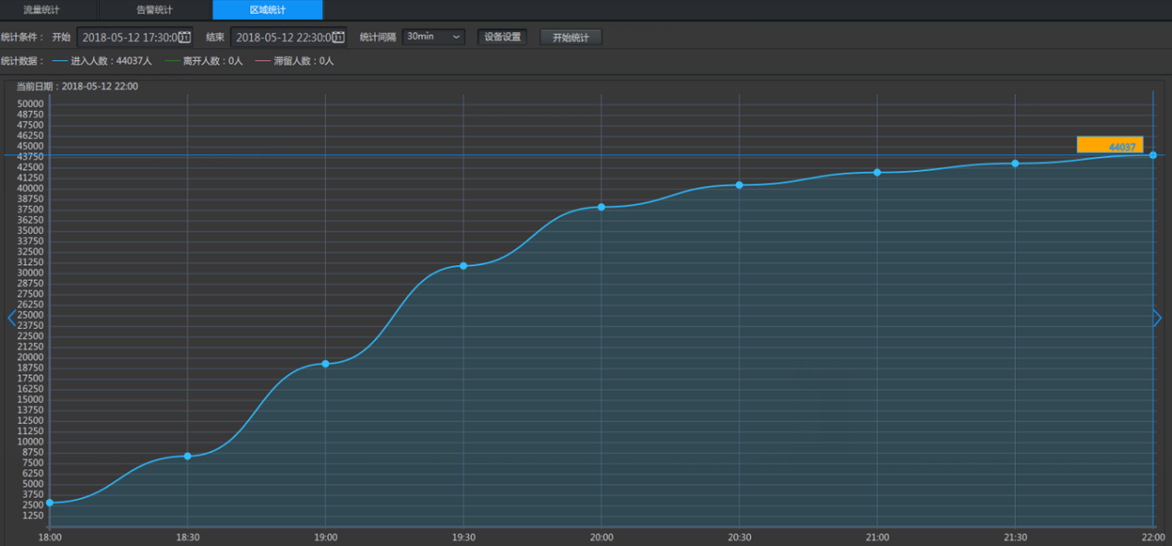Click the orange 44037 value tooltip
Image resolution: width=1172 pixels, height=546 pixels.
1110,145
